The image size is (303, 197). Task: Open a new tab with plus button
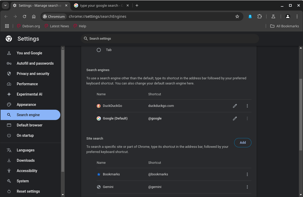137,5
